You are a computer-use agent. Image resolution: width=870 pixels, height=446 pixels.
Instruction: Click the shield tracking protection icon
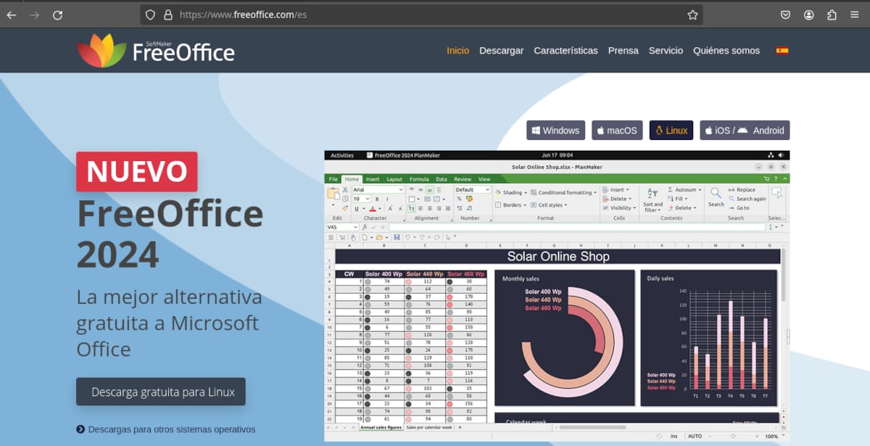click(150, 15)
